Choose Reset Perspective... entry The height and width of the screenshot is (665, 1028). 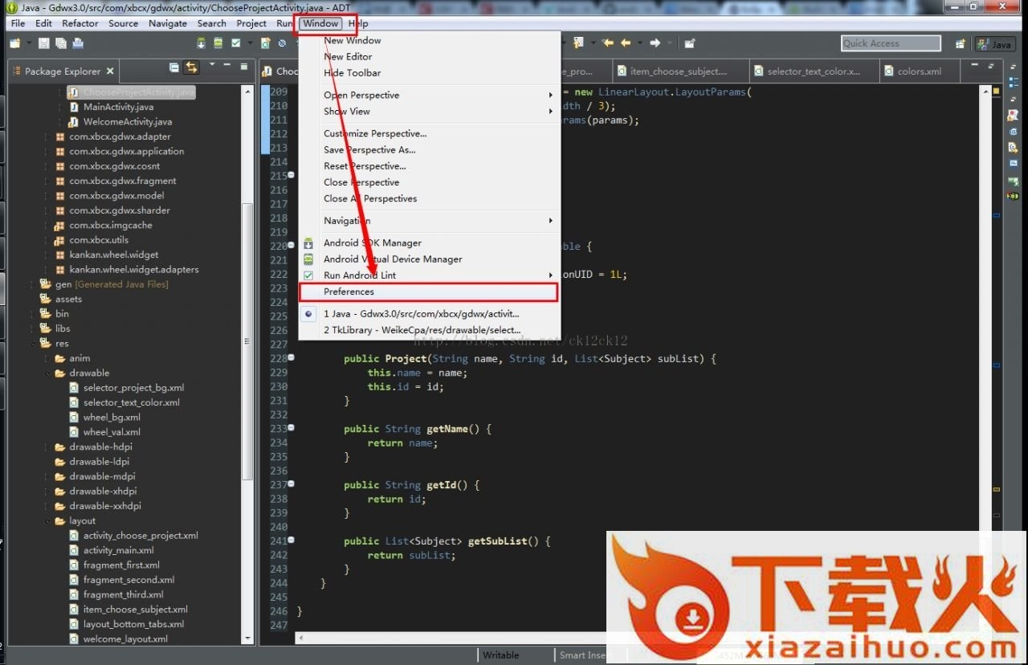pos(428,165)
